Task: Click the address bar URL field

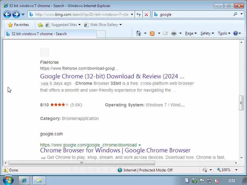Action: (x=82, y=14)
